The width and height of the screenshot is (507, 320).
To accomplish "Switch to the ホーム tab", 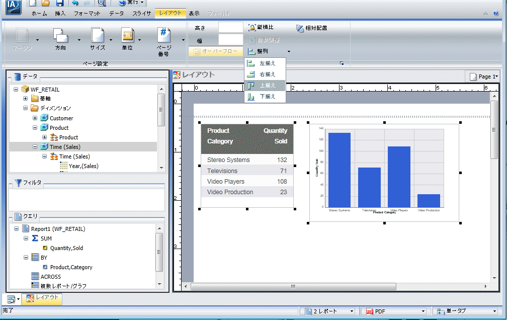I will point(39,13).
